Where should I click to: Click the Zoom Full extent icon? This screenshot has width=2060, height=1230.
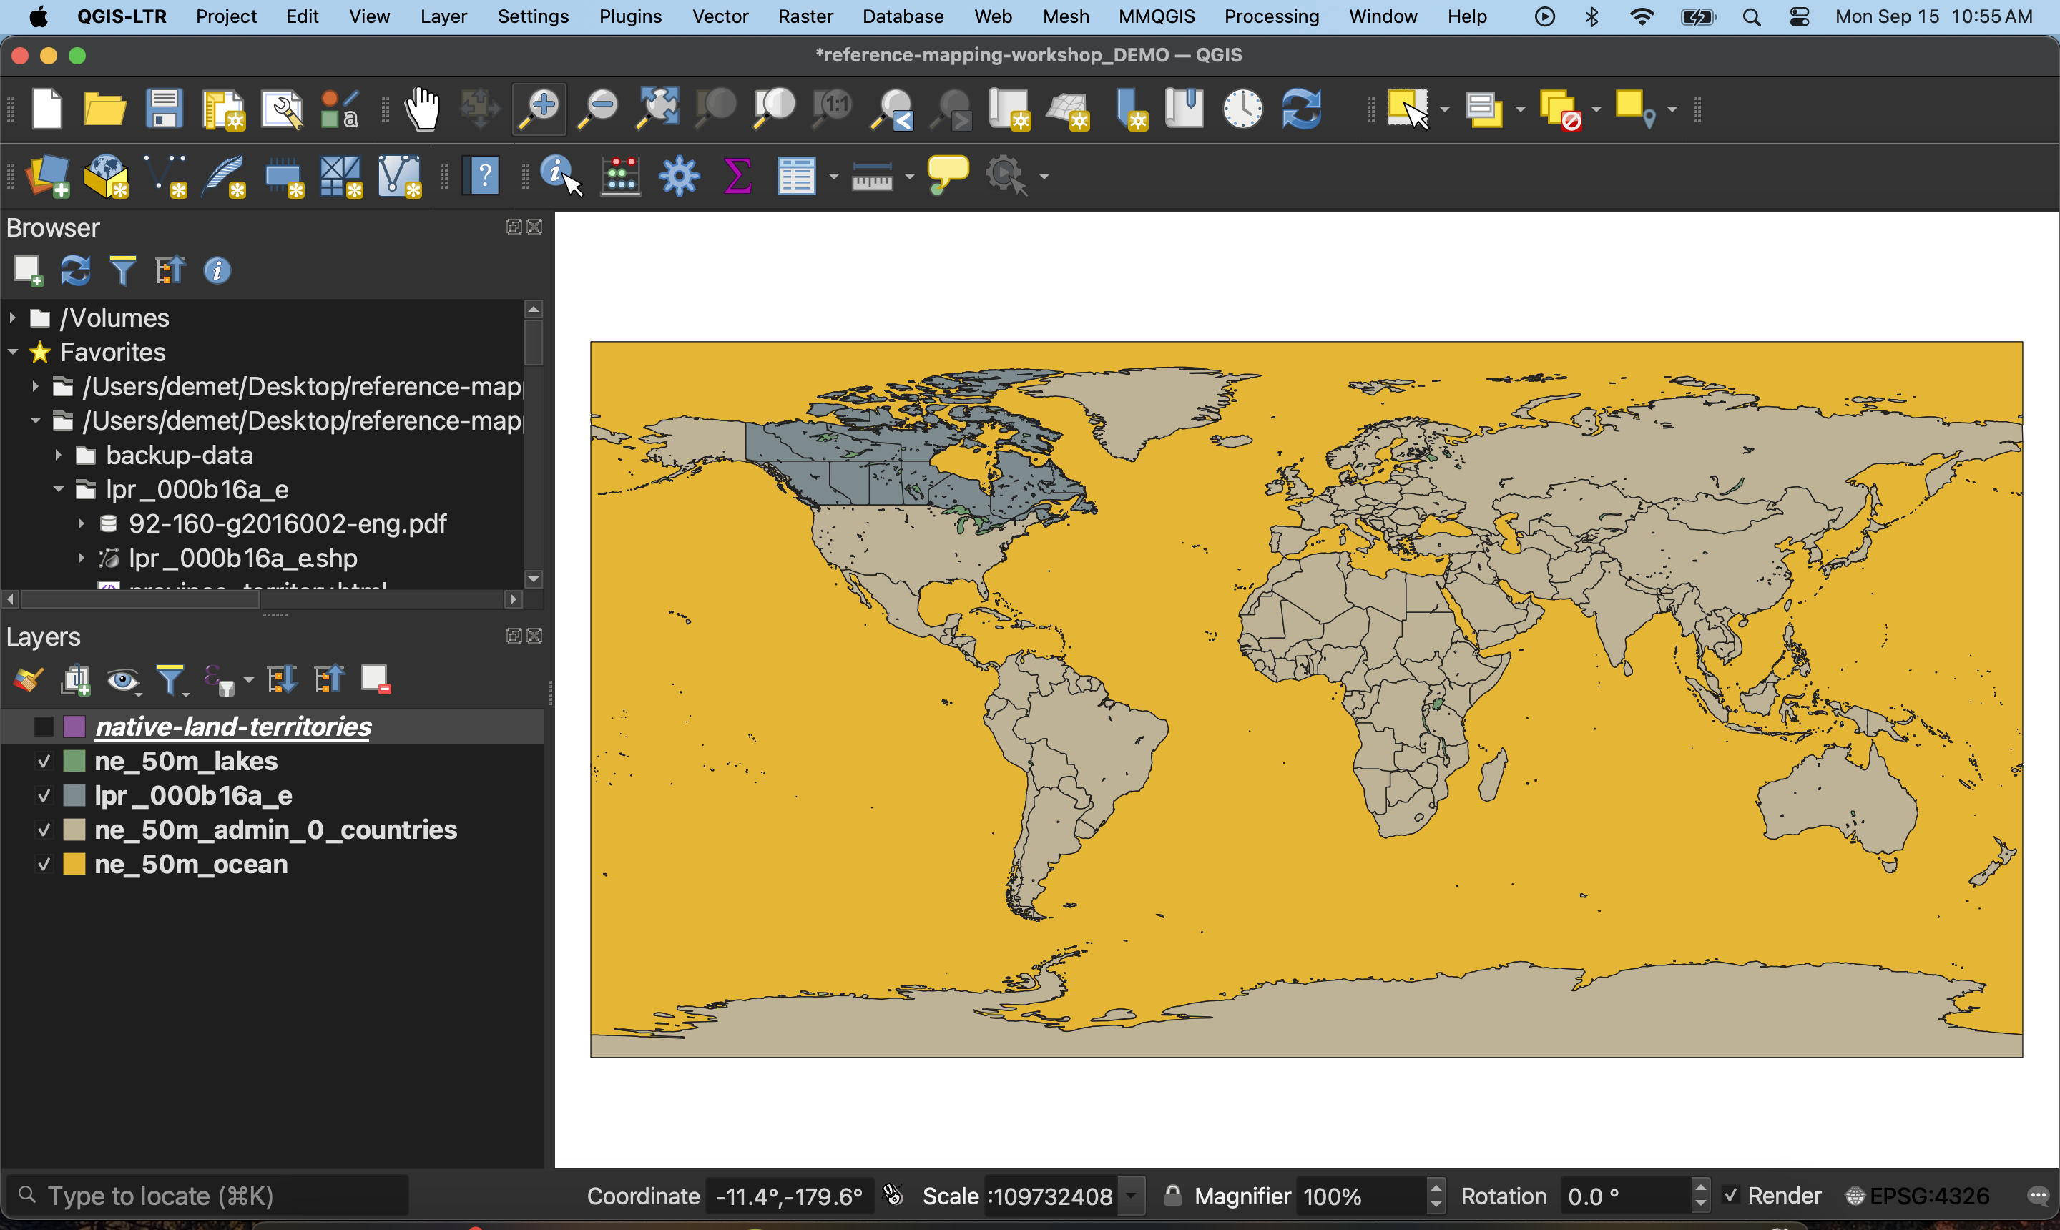click(657, 109)
